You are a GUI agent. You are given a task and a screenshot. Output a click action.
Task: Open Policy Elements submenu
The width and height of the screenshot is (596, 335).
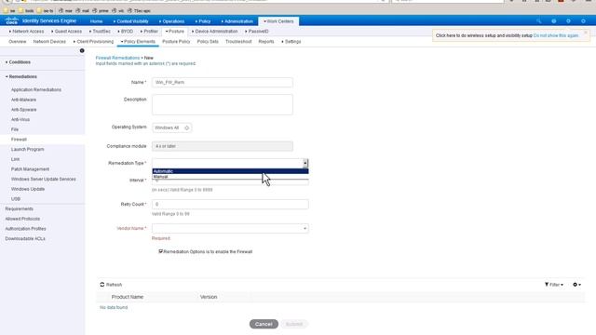[138, 41]
